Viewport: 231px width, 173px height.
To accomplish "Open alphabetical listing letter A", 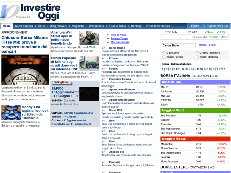I will [x=162, y=69].
